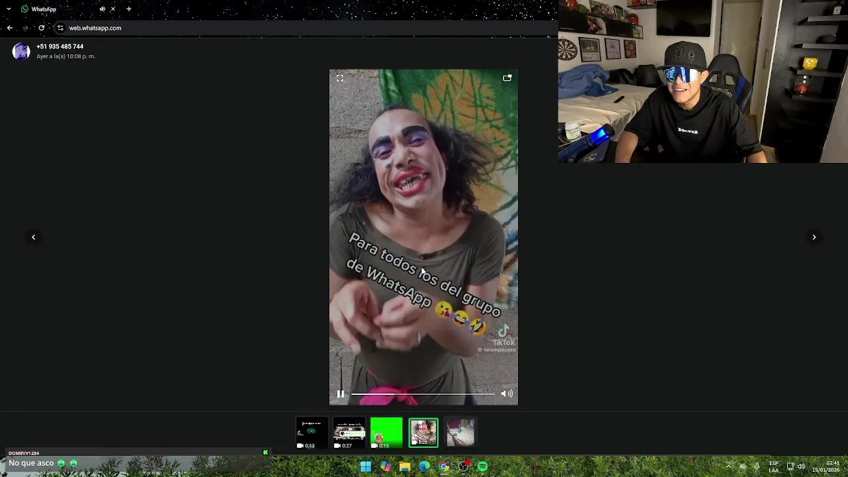848x477 pixels.
Task: Open the green-screen 0:15 video thumbnail
Action: pyautogui.click(x=386, y=433)
